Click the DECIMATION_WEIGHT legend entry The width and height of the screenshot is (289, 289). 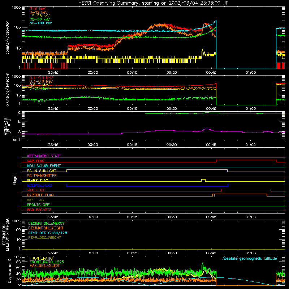click(46, 228)
